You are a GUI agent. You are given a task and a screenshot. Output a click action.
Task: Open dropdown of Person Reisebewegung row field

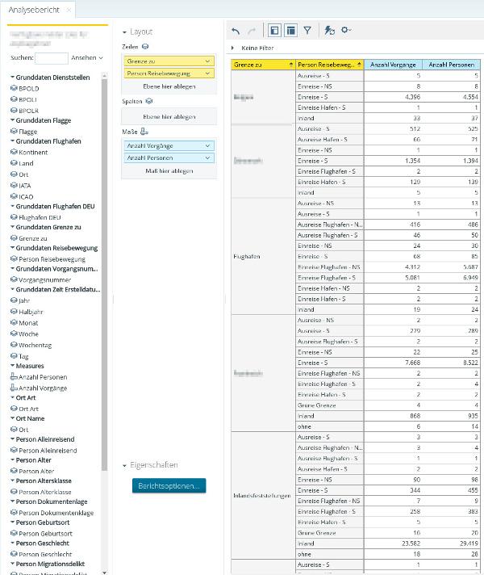pos(207,73)
